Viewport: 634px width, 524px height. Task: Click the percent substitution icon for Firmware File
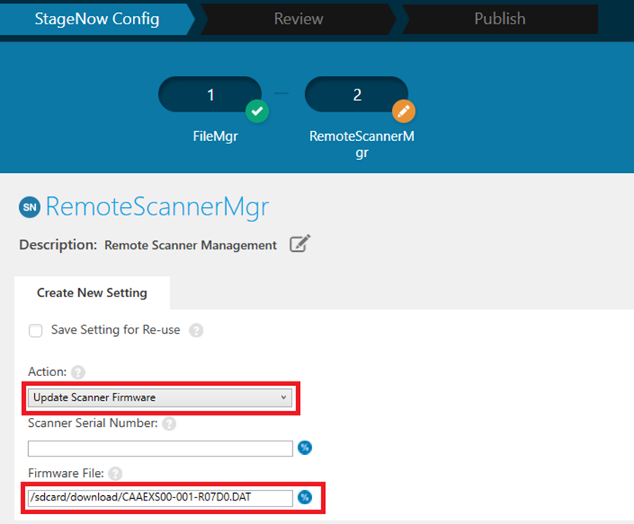[304, 497]
